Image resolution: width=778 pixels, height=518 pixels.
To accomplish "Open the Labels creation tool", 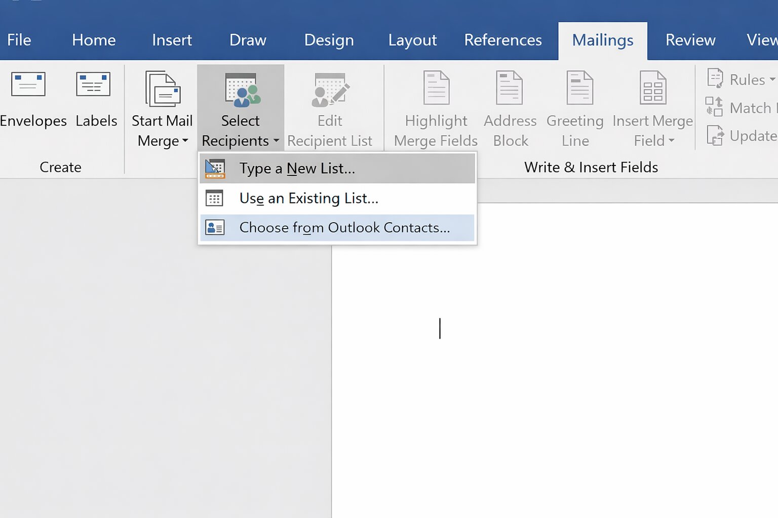I will [93, 99].
